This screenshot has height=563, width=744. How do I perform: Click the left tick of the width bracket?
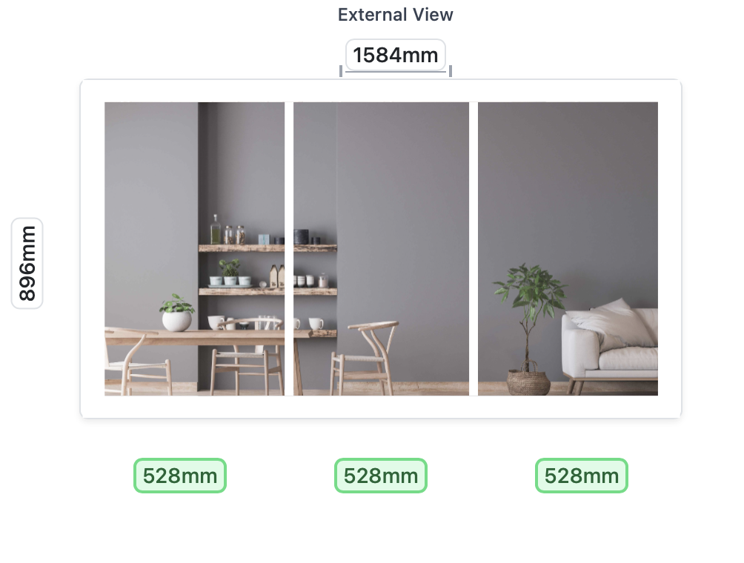[341, 71]
